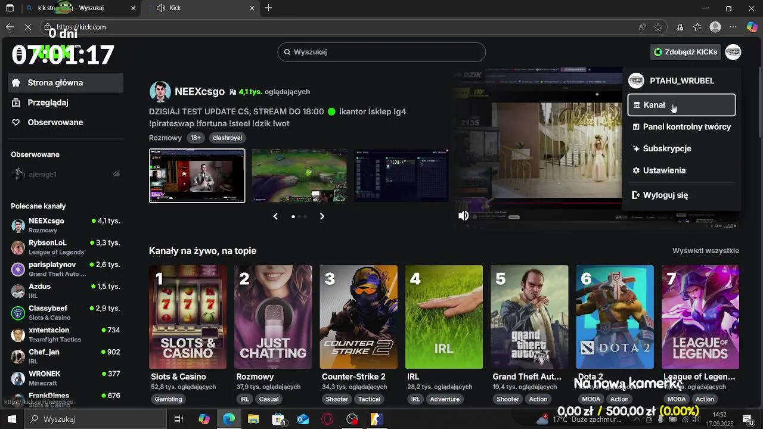Screen dimensions: 763x429
Task: Switch to the Kick browser tab
Action: point(201,8)
